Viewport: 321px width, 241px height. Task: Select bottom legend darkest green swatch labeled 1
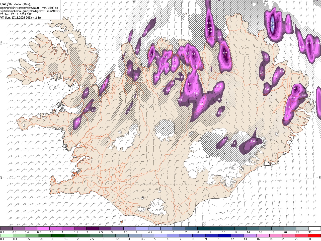click(x=58, y=235)
